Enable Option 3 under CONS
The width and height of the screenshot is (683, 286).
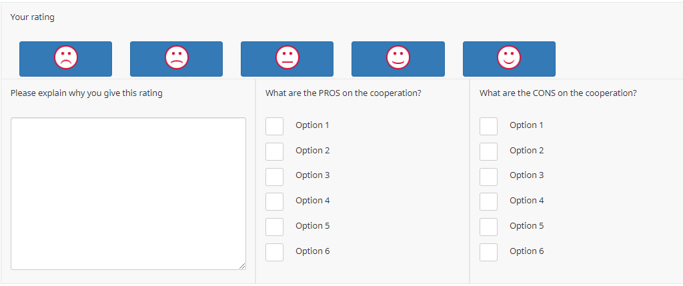coord(488,176)
